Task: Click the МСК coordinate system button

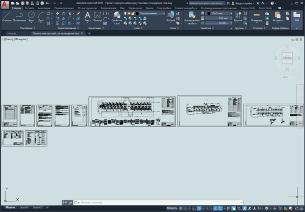Action: click(x=287, y=77)
